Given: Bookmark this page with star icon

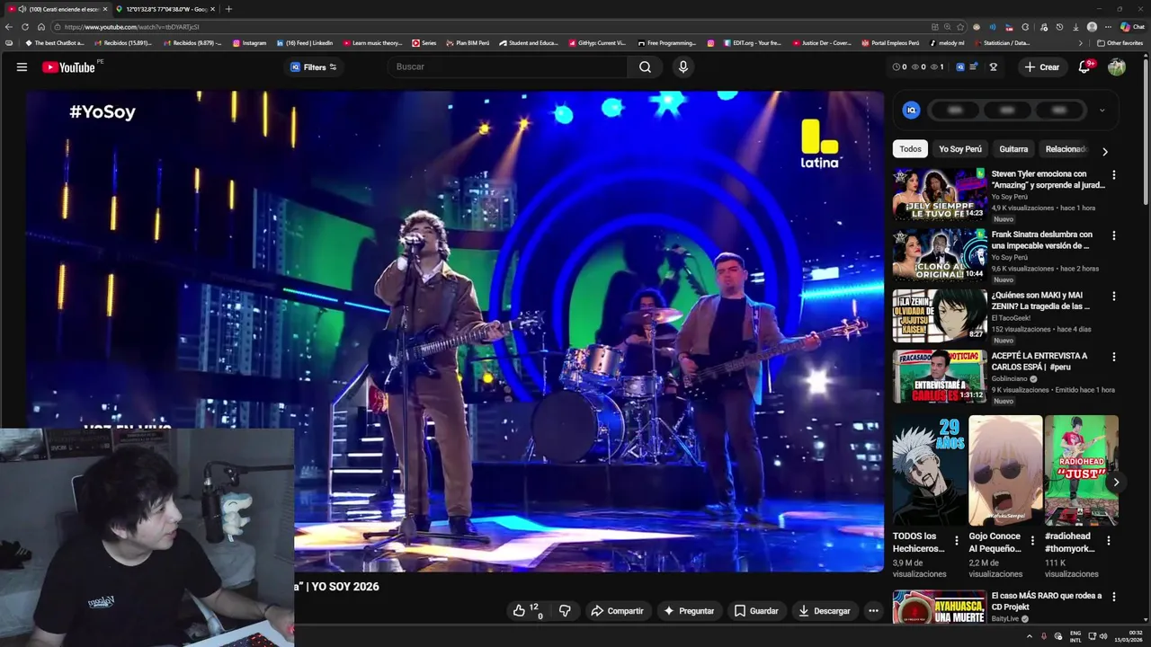Looking at the screenshot, I should (960, 27).
